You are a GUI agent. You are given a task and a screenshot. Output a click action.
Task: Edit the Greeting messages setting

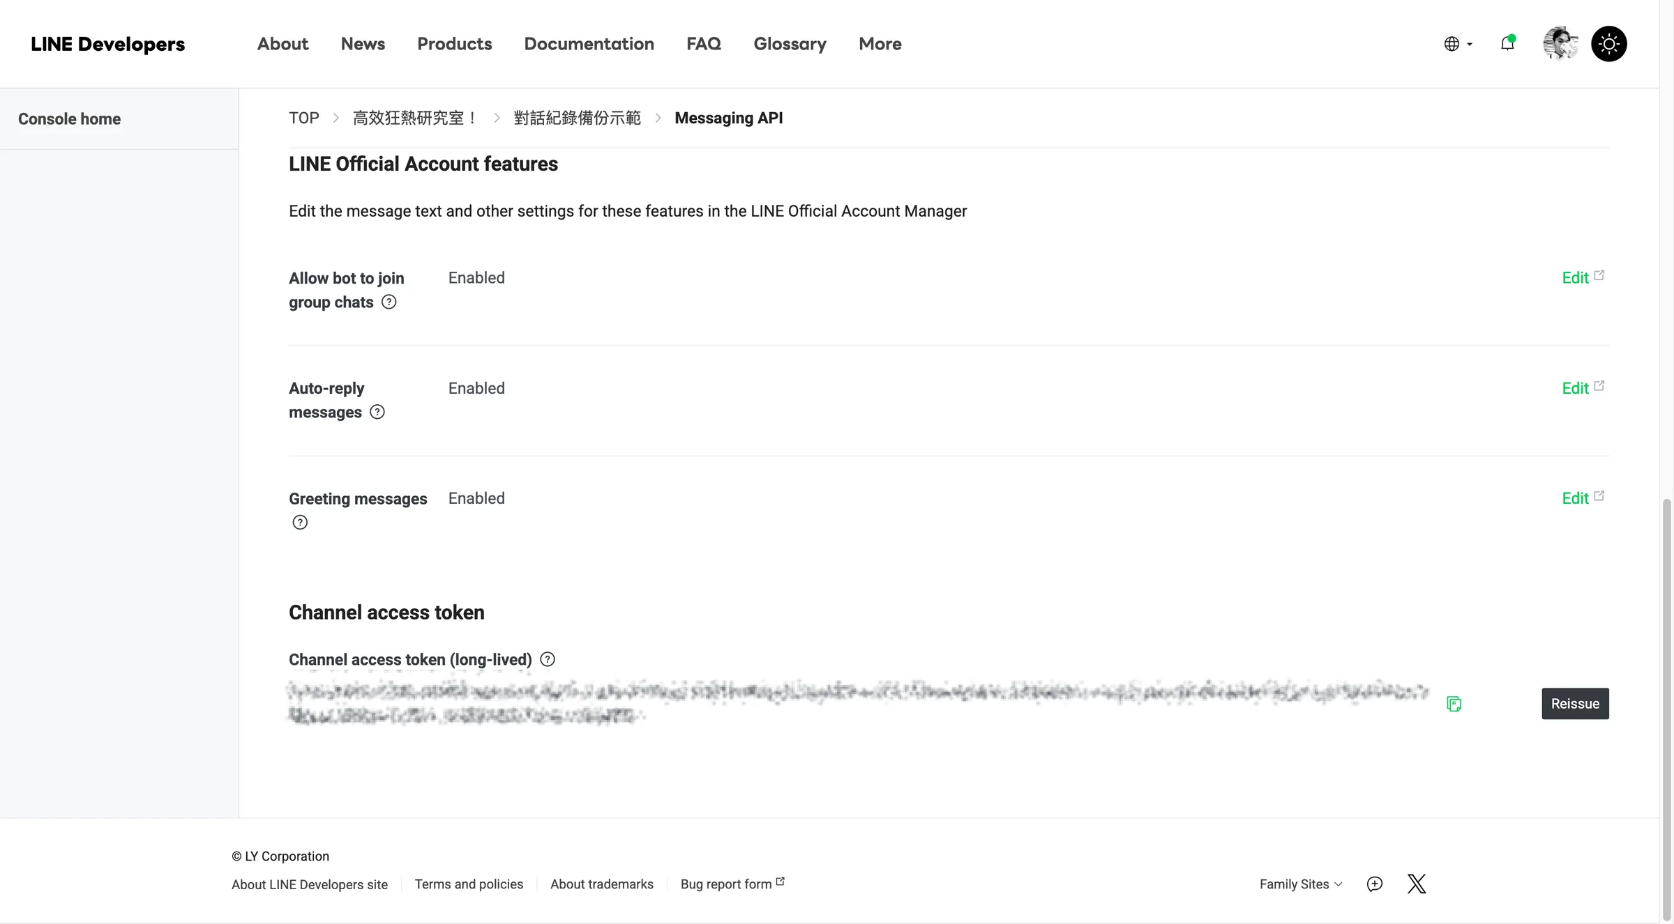tap(1583, 498)
